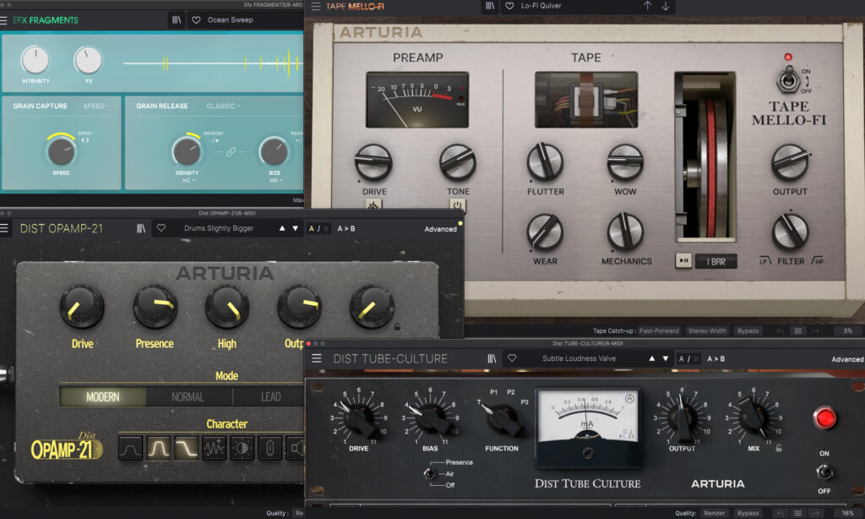The width and height of the screenshot is (865, 519).
Task: Favorite the Lo-Fi Quiver preset with heart icon
Action: click(x=510, y=6)
